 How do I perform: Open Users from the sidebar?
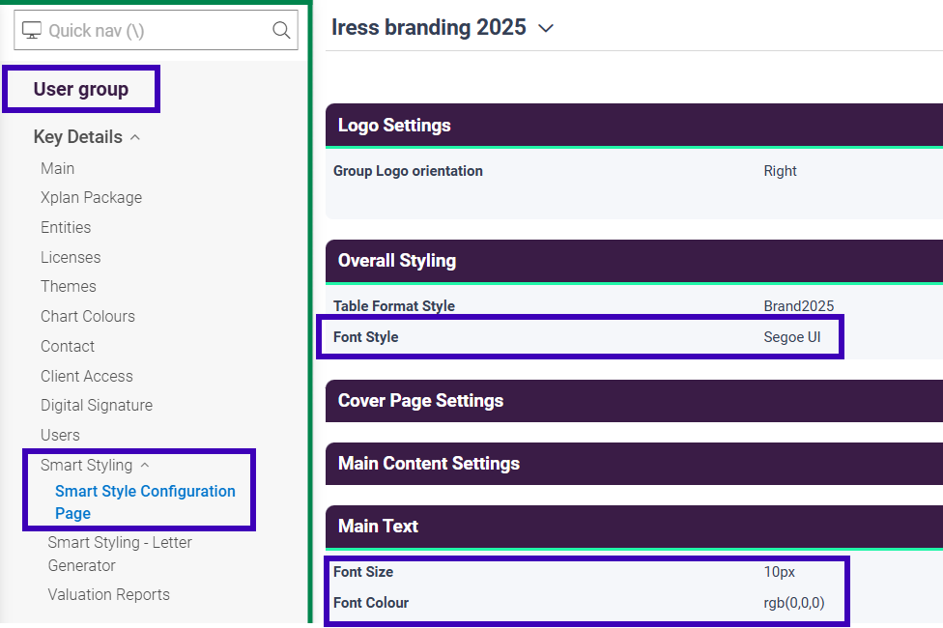[x=60, y=435]
